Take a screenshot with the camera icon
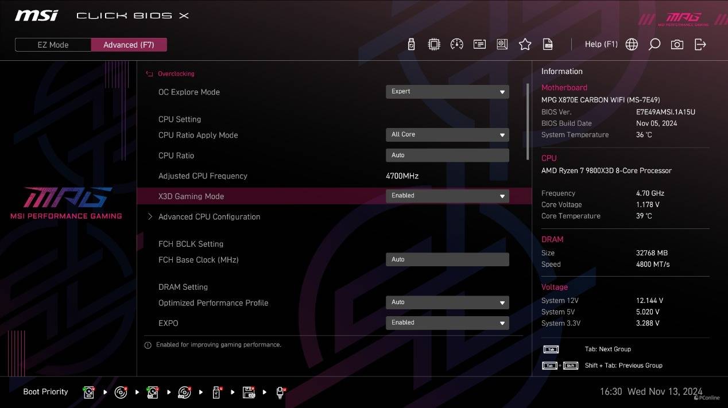Screen dimensions: 728x408 coord(677,45)
